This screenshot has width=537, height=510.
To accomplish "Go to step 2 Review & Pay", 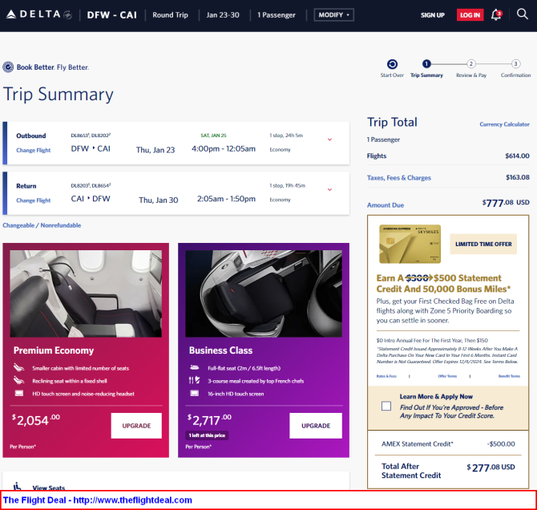I will pos(471,64).
